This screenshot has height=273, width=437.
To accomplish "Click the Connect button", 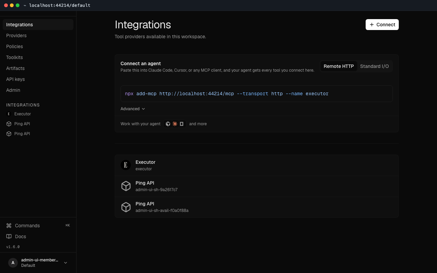I will click(382, 25).
